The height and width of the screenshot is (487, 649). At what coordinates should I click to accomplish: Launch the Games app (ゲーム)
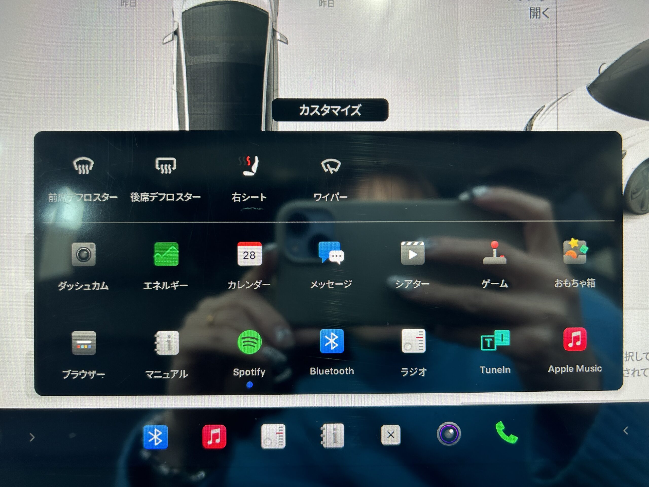[495, 252]
